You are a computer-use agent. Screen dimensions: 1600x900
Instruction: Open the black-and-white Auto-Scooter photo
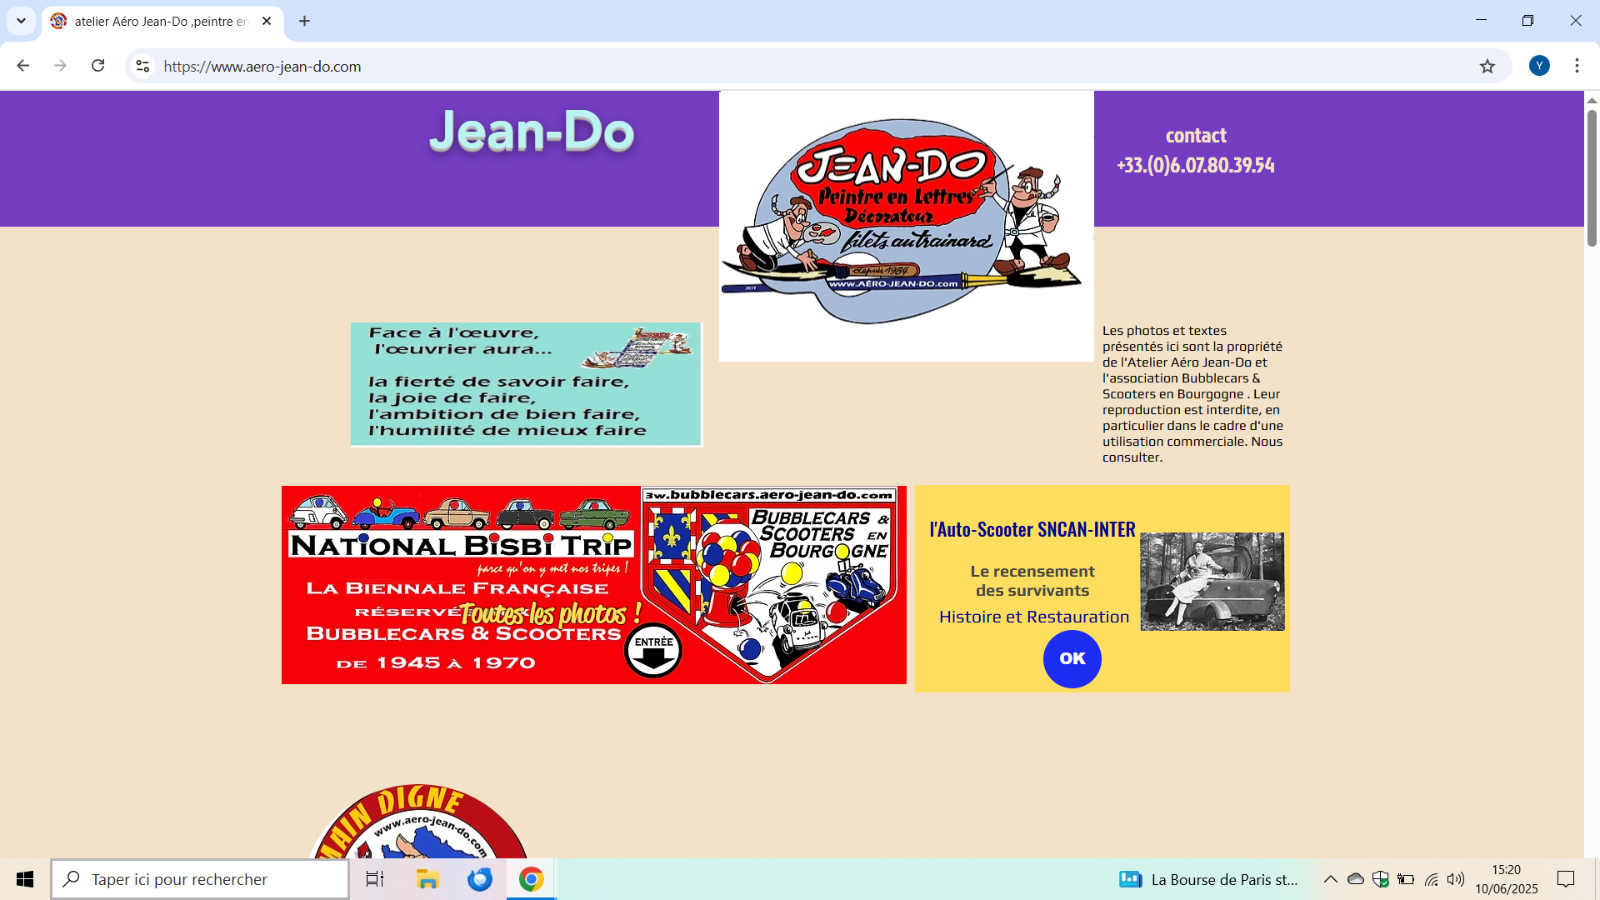[1212, 582]
